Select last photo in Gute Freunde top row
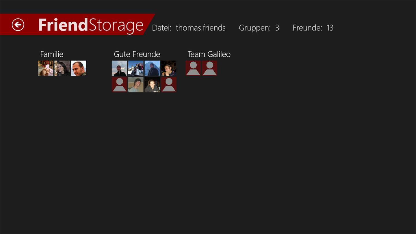This screenshot has height=234, width=416. (169, 68)
